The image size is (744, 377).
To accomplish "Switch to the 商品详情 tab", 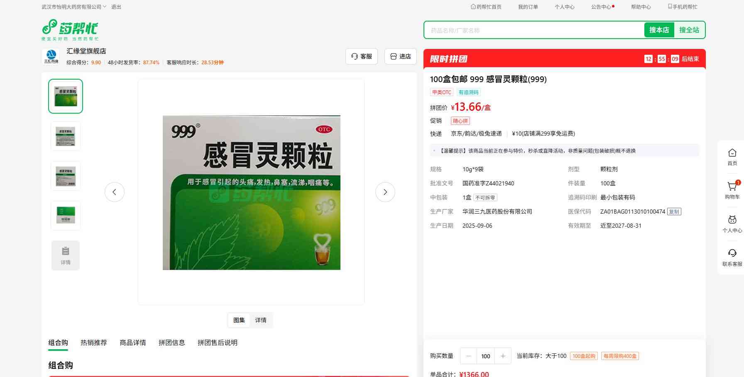I will 133,343.
